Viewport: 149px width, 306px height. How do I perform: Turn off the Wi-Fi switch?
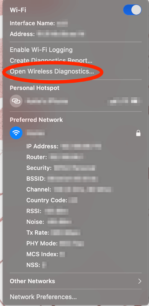(132, 10)
